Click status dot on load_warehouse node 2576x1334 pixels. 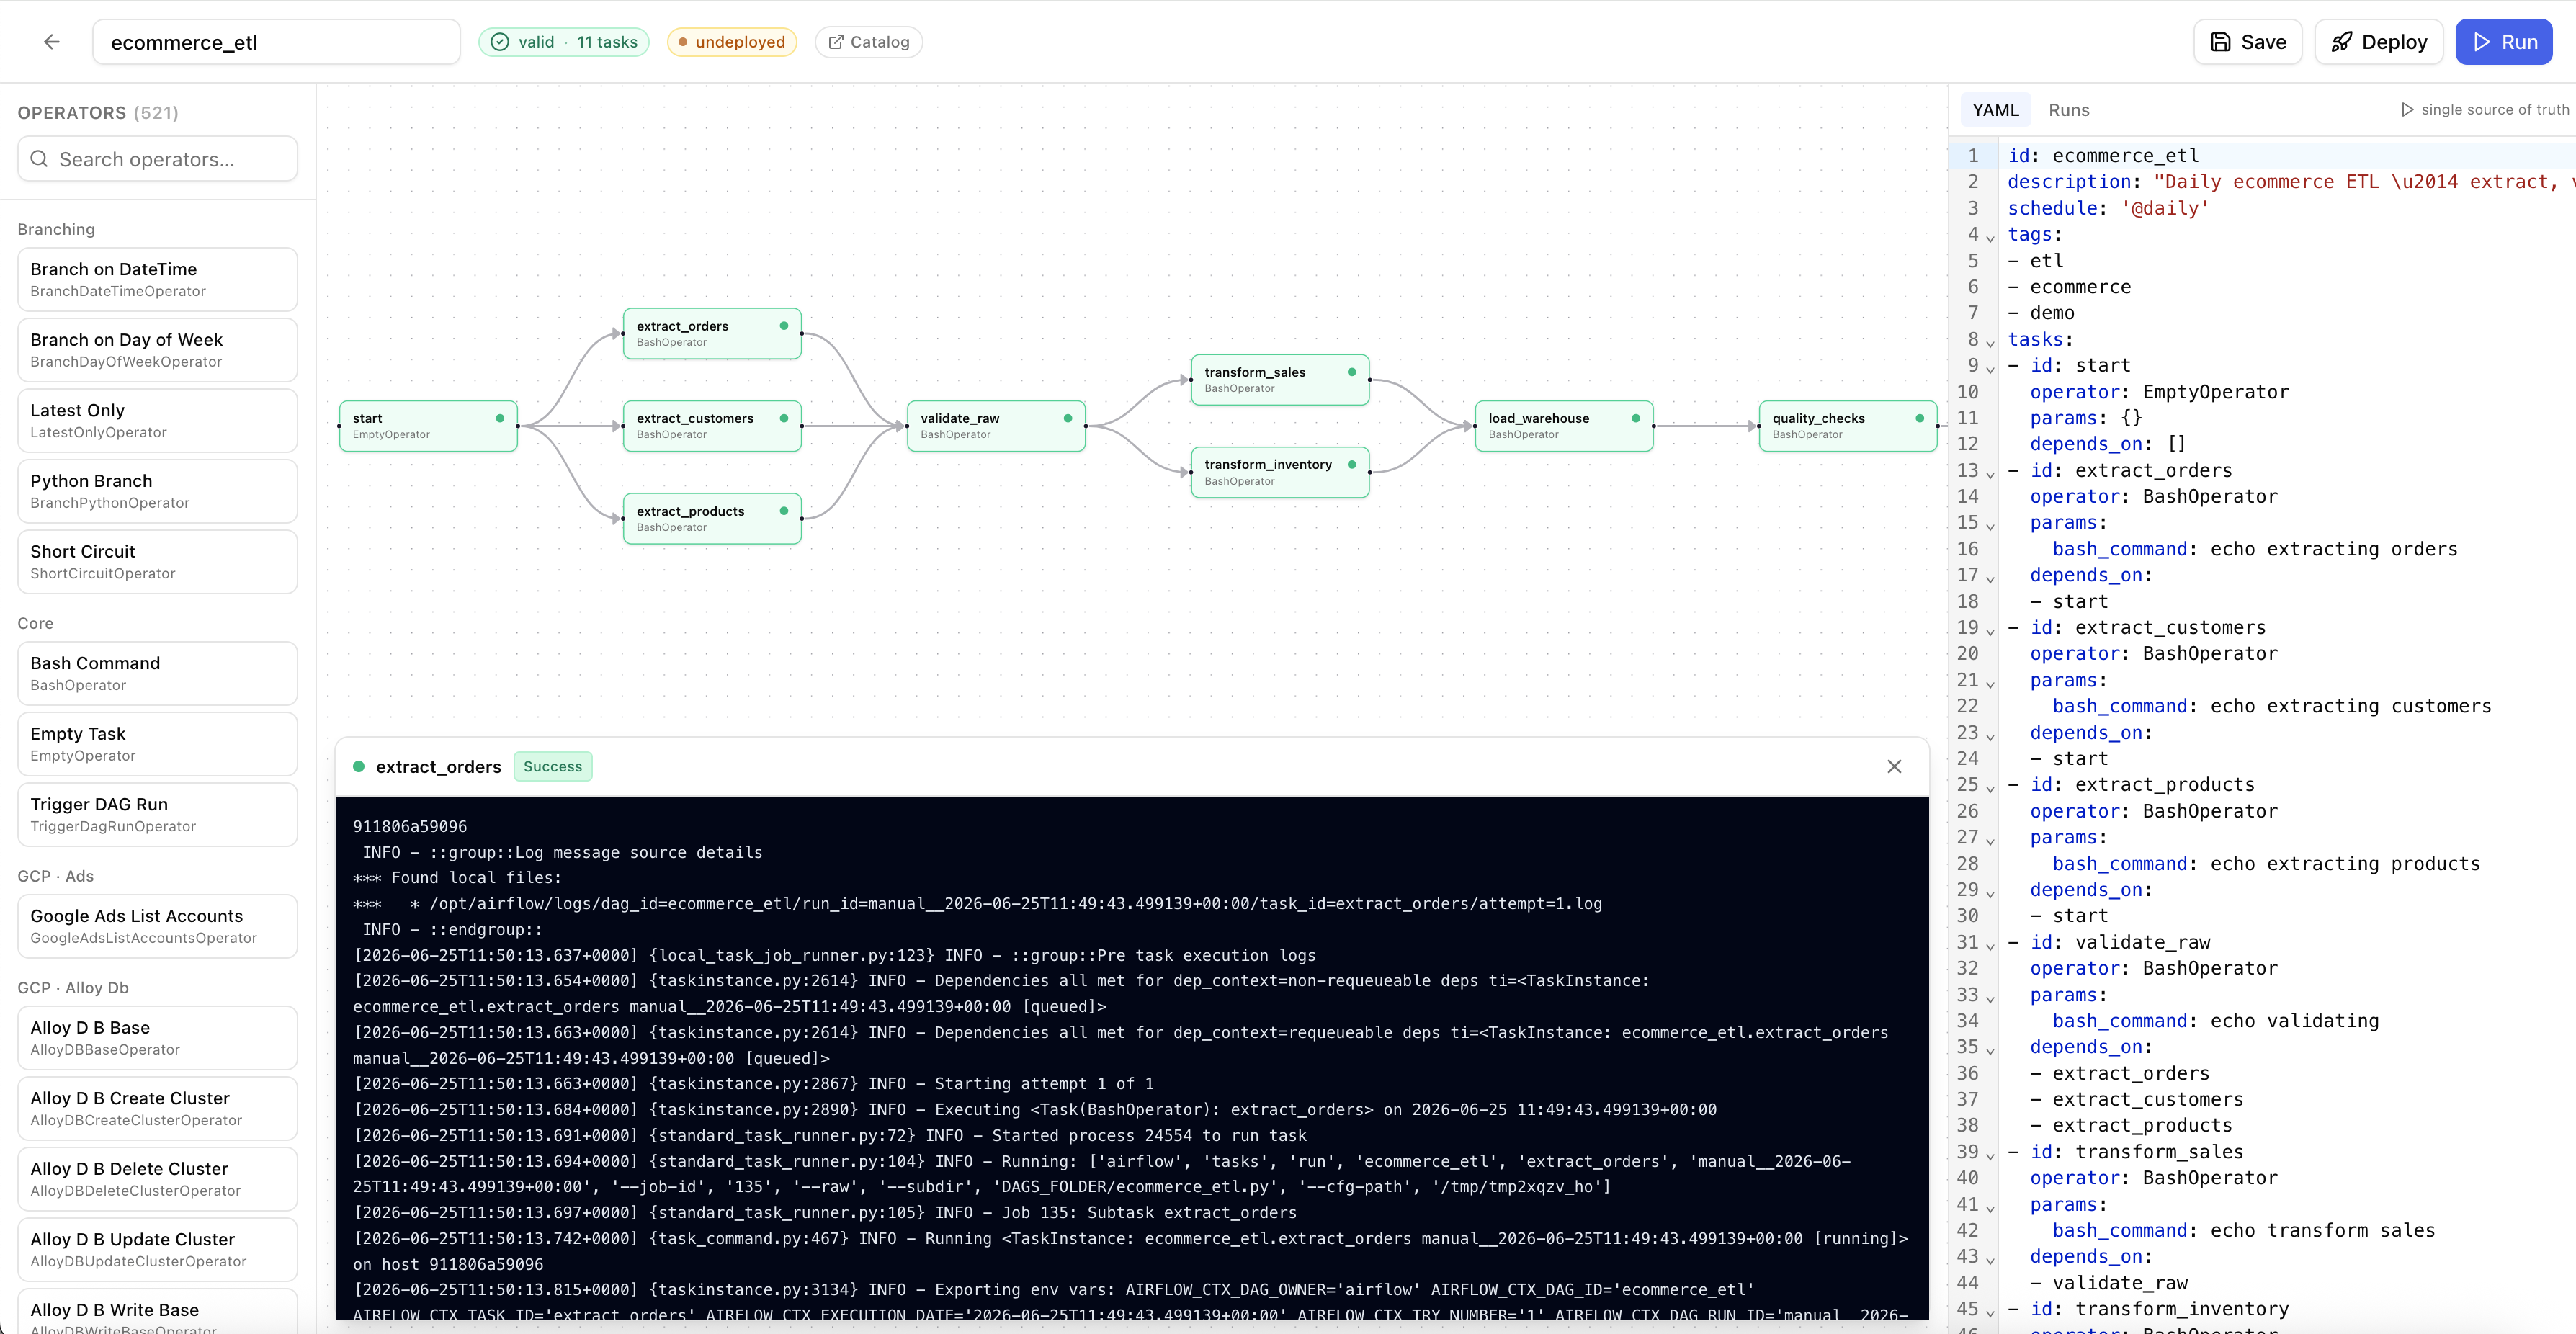(1636, 418)
